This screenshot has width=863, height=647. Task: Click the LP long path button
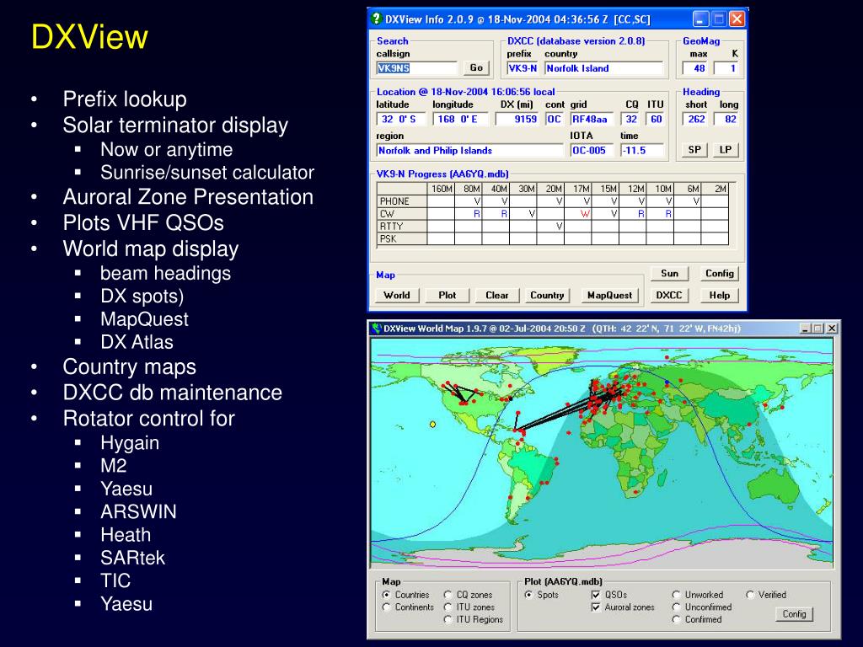pos(726,150)
